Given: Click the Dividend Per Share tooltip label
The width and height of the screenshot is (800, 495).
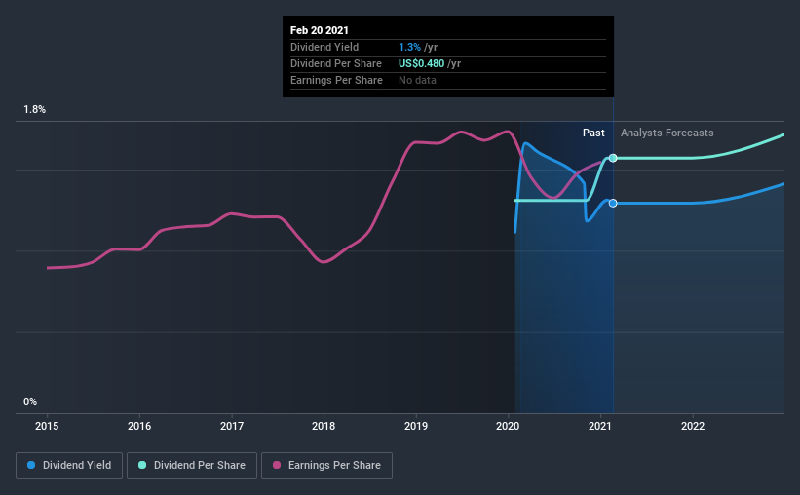Looking at the screenshot, I should click(336, 63).
